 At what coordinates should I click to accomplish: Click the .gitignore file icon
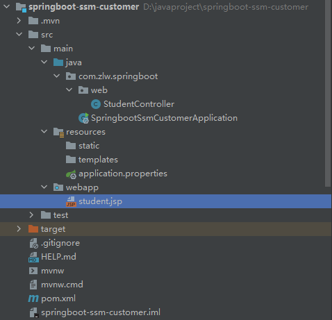pyautogui.click(x=33, y=243)
